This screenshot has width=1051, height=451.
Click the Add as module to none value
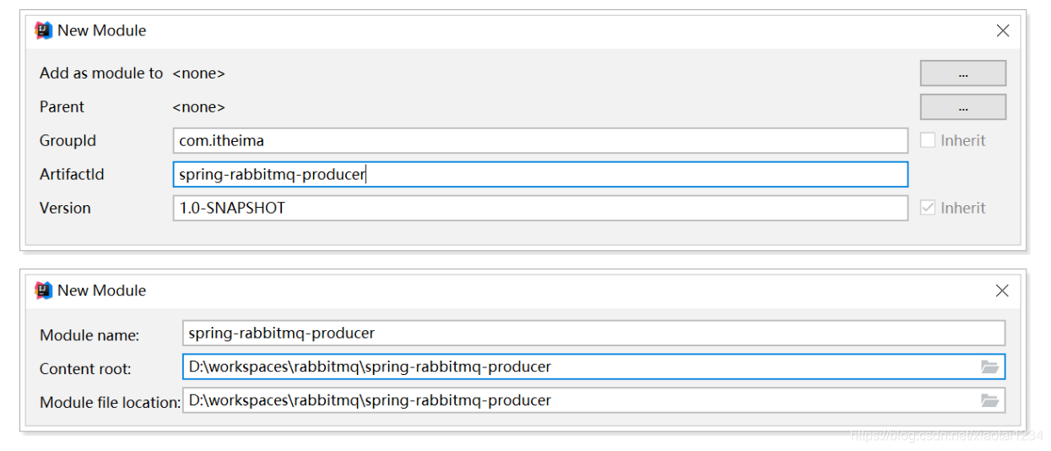tap(198, 73)
